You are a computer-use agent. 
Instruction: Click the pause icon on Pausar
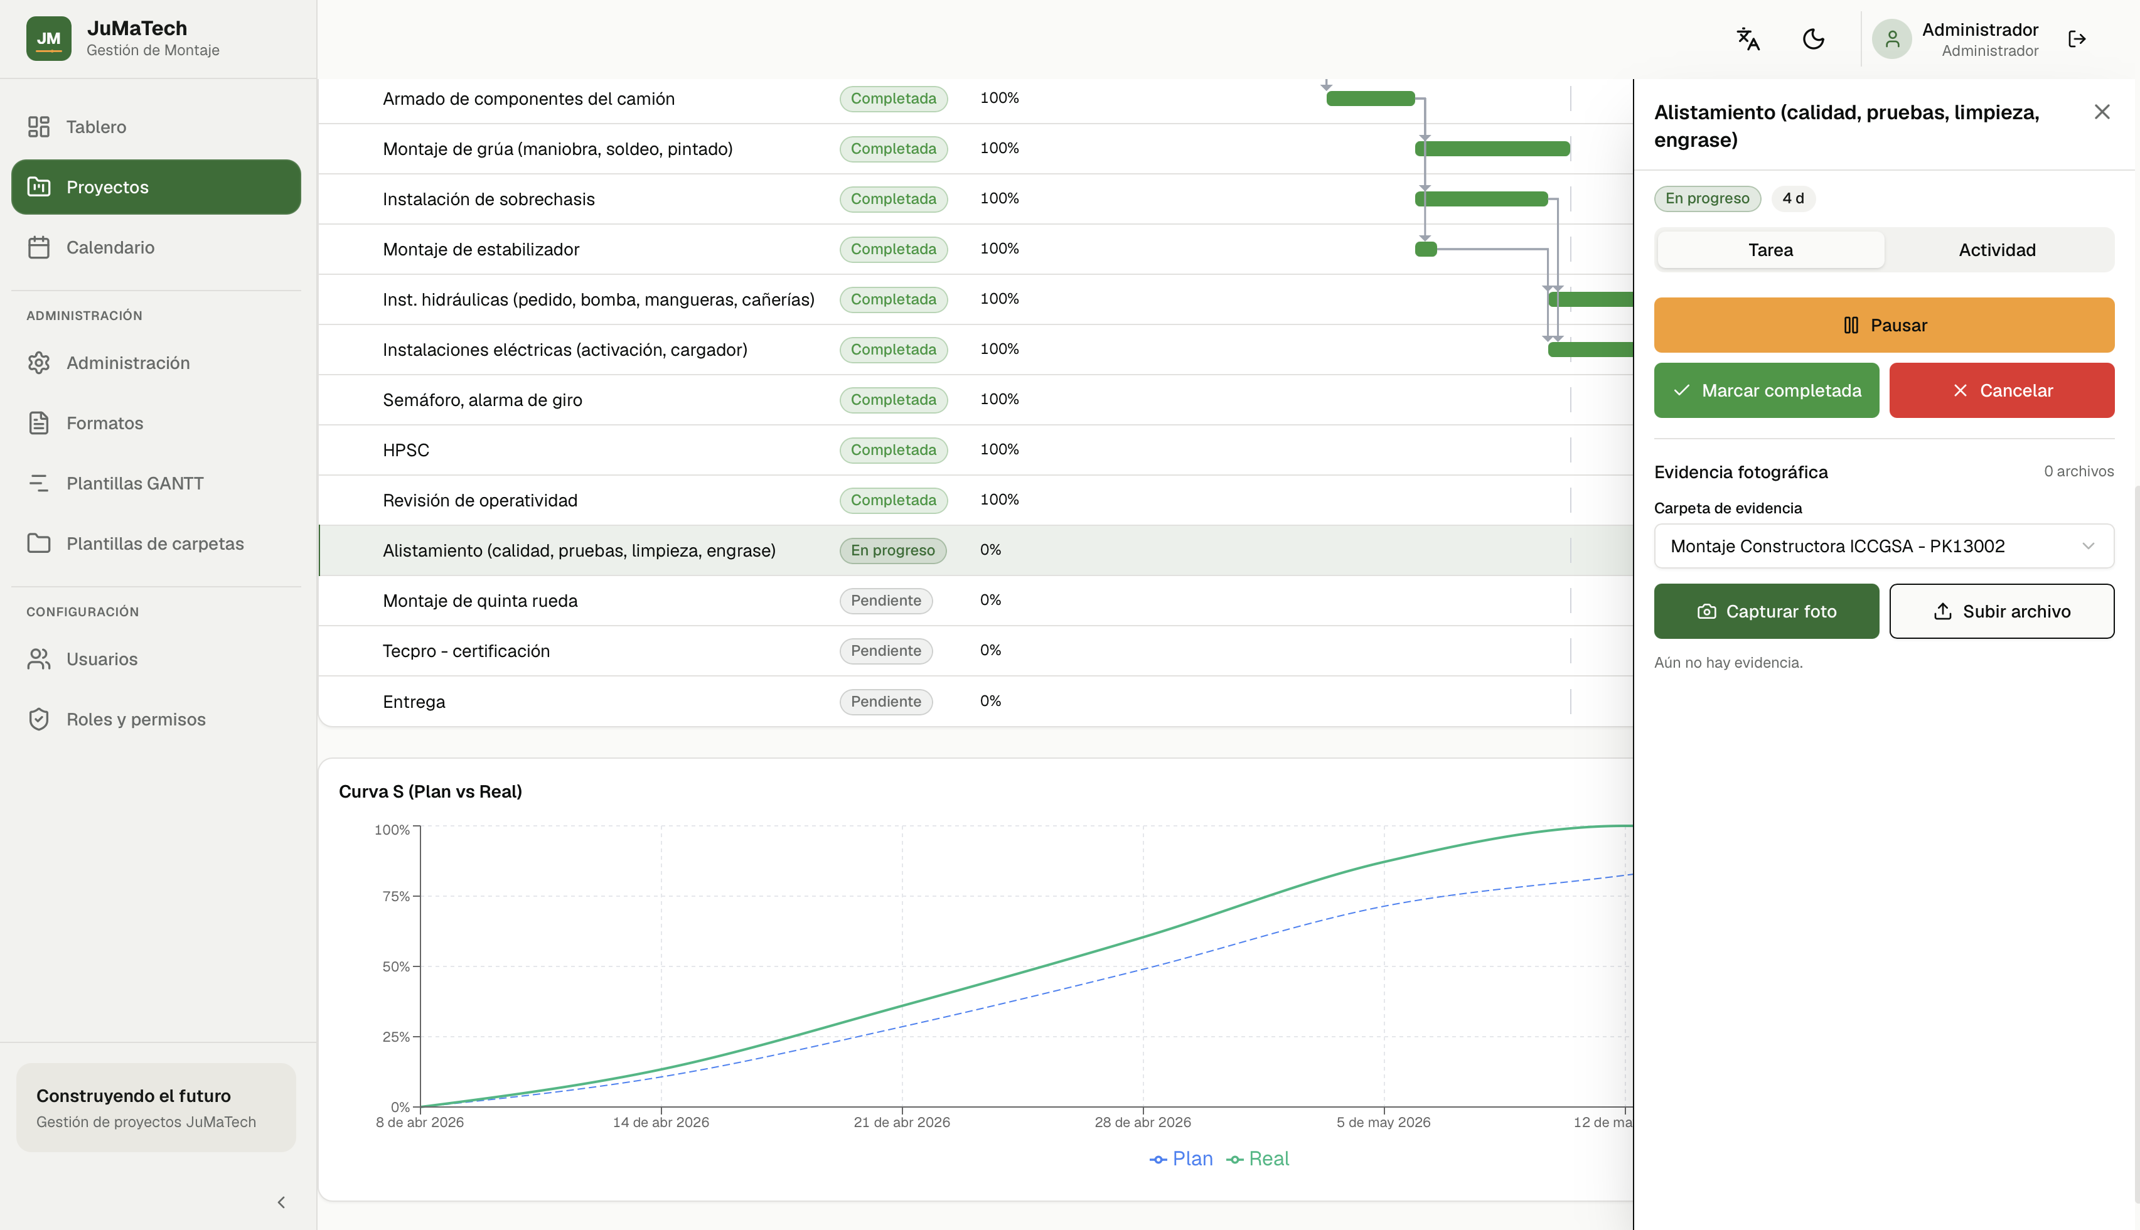(x=1850, y=325)
